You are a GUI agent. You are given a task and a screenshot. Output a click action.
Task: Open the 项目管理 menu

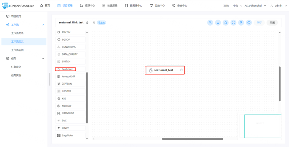point(65,6)
